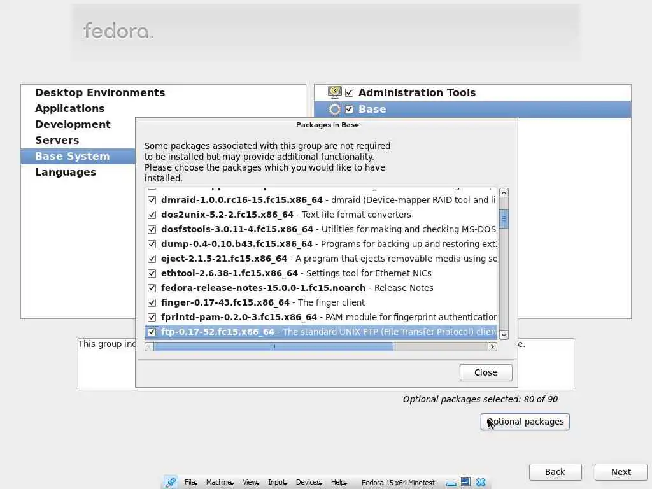
Task: Click the Administration Tools group icon
Action: point(335,92)
